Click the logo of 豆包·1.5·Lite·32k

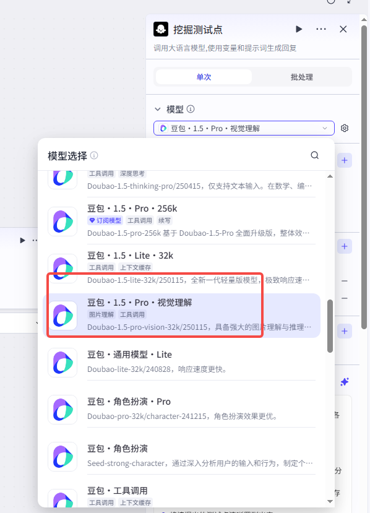62,269
